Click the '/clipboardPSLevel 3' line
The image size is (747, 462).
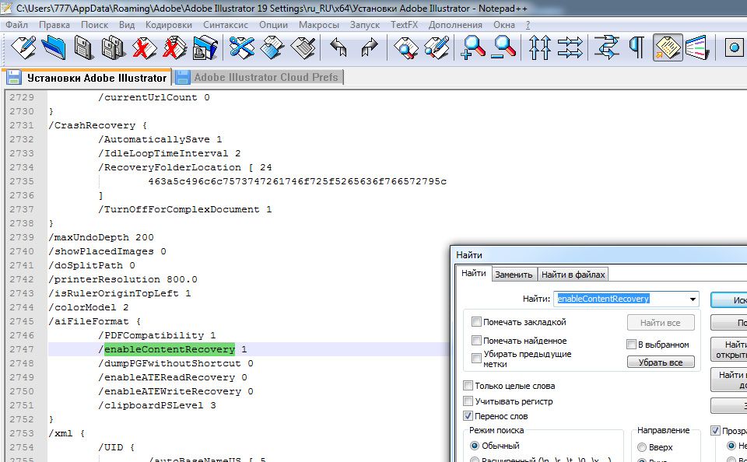coord(157,405)
